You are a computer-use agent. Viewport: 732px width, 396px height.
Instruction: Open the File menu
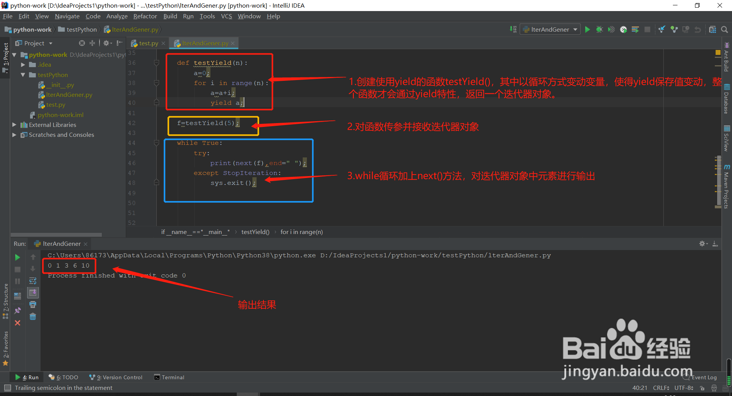[8, 16]
